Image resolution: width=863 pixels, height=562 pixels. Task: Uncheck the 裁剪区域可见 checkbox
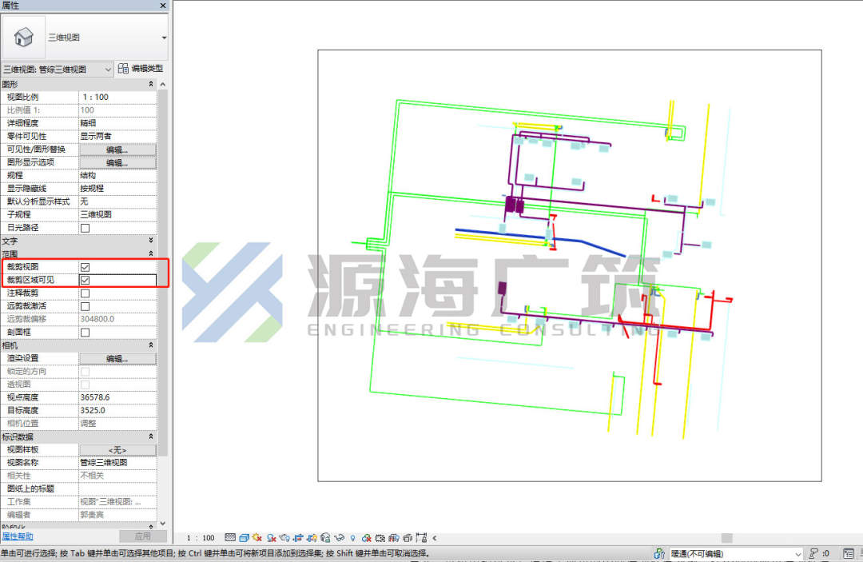[86, 280]
